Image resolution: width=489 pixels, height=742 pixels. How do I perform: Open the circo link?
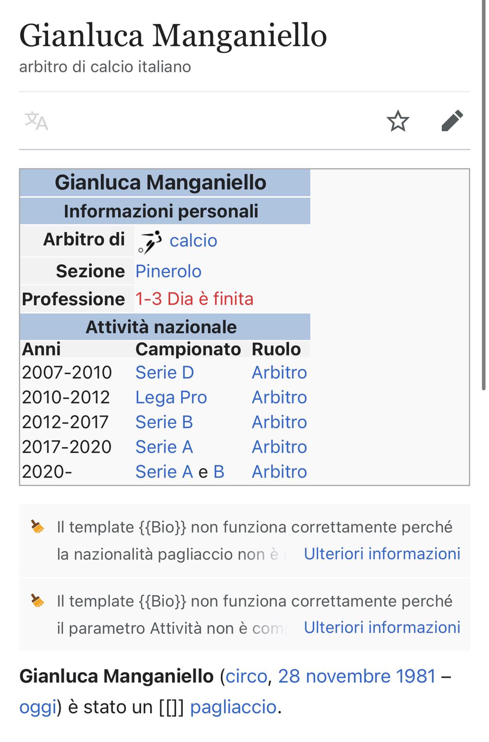coord(246,676)
